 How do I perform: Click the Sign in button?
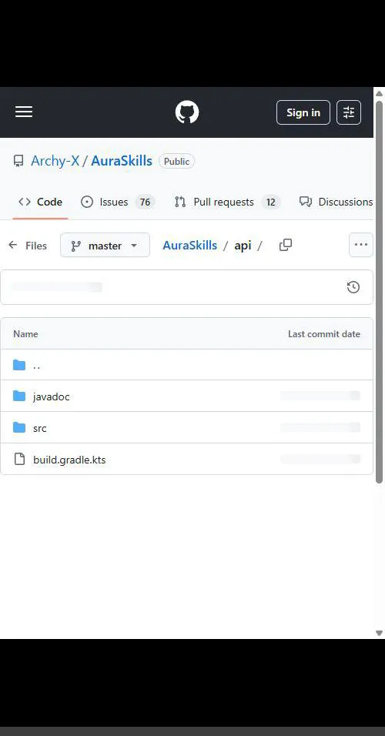pyautogui.click(x=303, y=112)
